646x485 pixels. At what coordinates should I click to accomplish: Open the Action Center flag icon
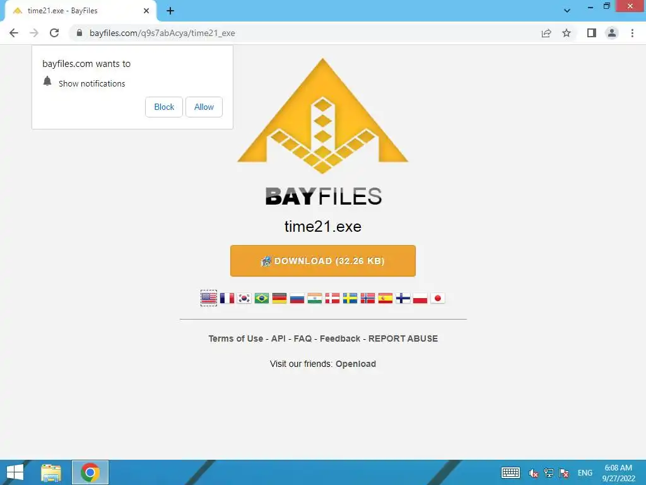564,473
